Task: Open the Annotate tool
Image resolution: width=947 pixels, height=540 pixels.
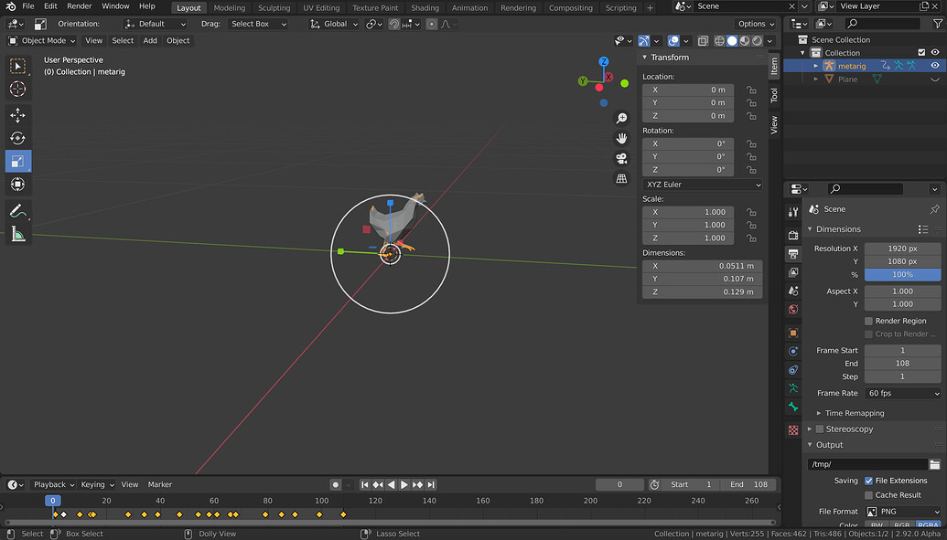Action: tap(18, 211)
